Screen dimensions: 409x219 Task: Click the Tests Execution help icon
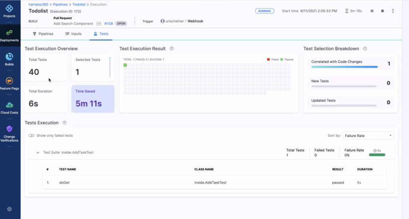[64, 123]
